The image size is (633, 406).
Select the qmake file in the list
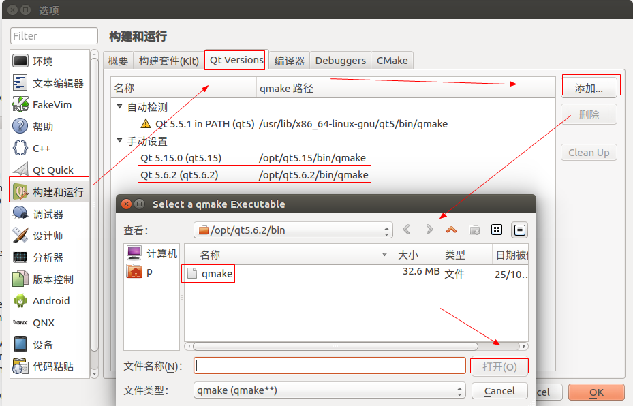(x=209, y=274)
